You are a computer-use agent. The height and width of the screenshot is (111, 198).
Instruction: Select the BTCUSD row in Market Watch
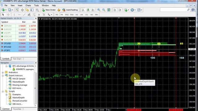(19, 47)
